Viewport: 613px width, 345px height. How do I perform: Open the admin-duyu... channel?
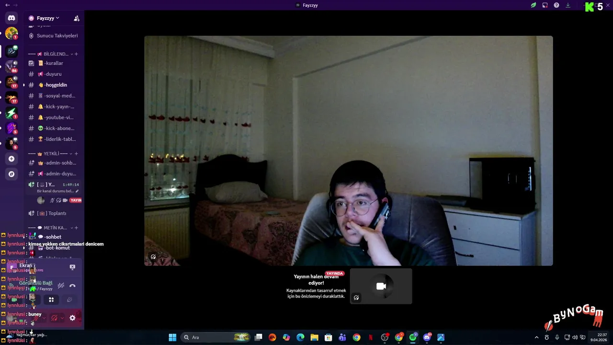(54, 174)
